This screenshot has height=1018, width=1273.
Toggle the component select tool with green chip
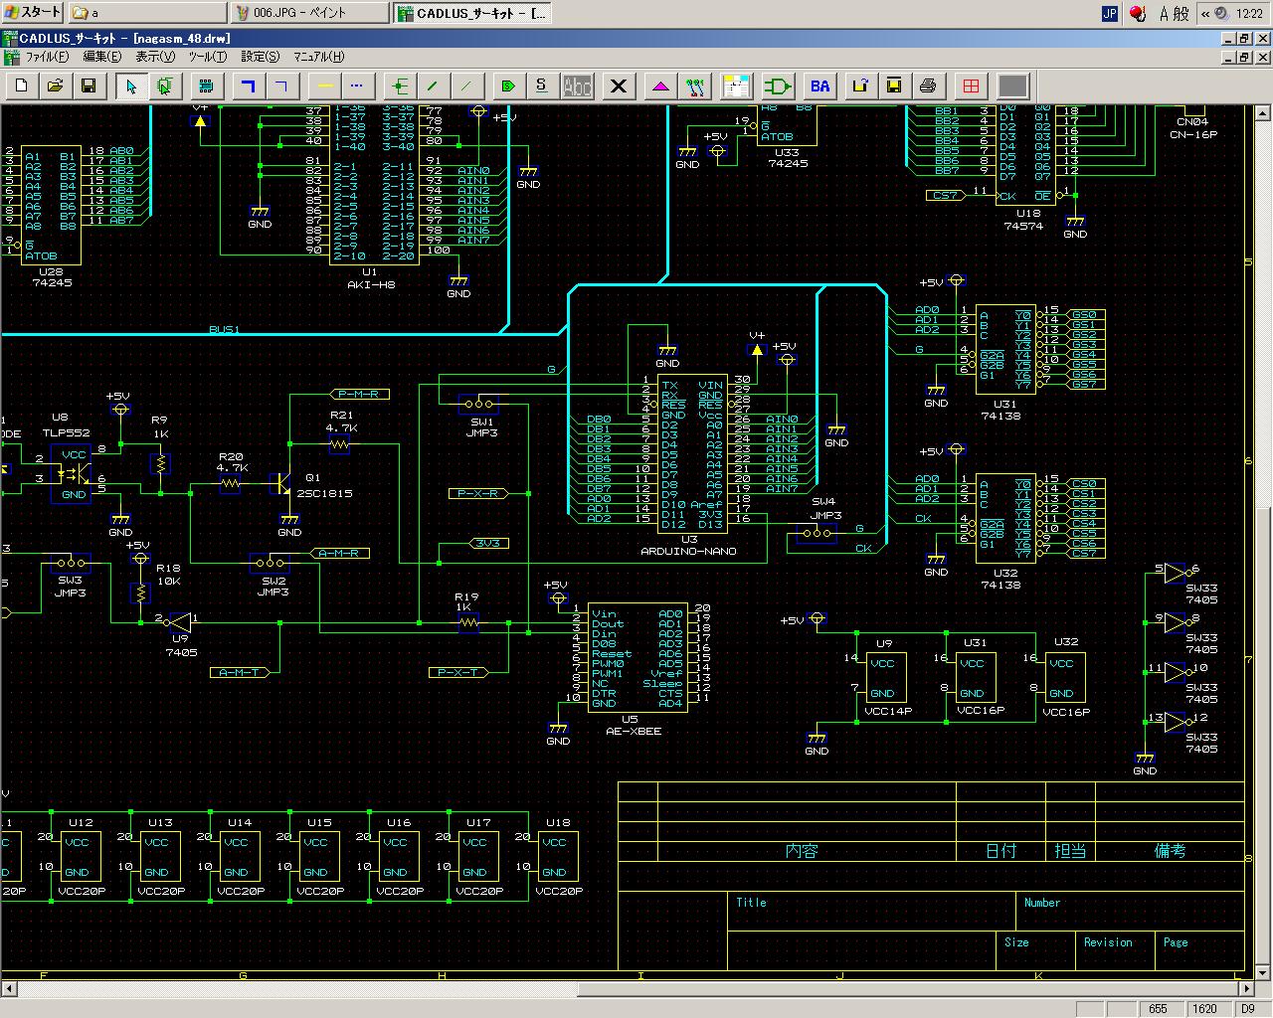tap(164, 86)
